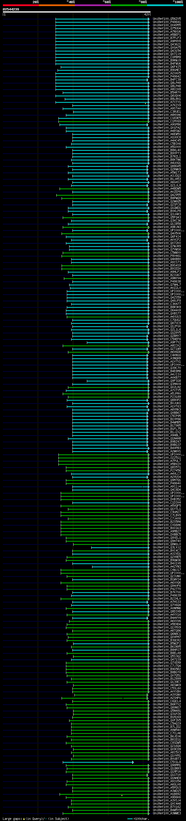
Task: Select the UniRef100_B4FC39 label
Action: (x=167, y=80)
